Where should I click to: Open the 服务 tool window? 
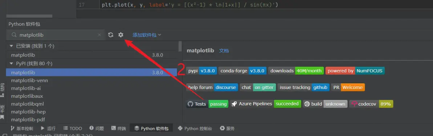[x=227, y=128]
